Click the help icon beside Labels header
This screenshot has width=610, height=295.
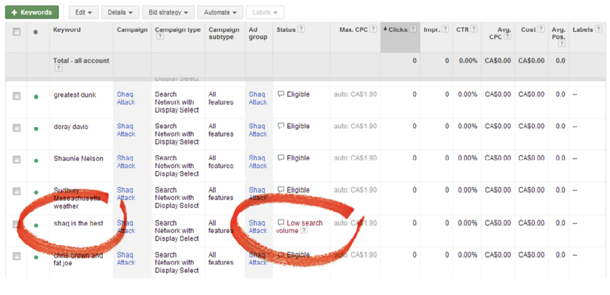[599, 29]
